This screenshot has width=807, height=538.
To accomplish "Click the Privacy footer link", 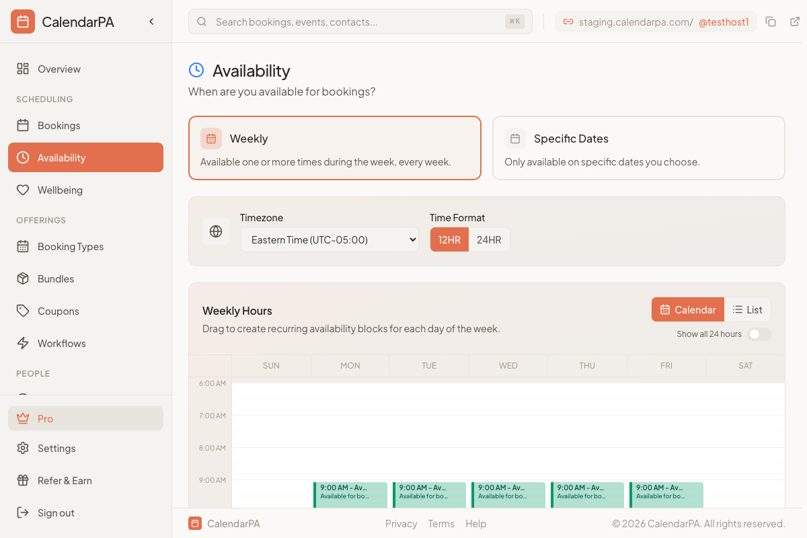I will pos(401,523).
